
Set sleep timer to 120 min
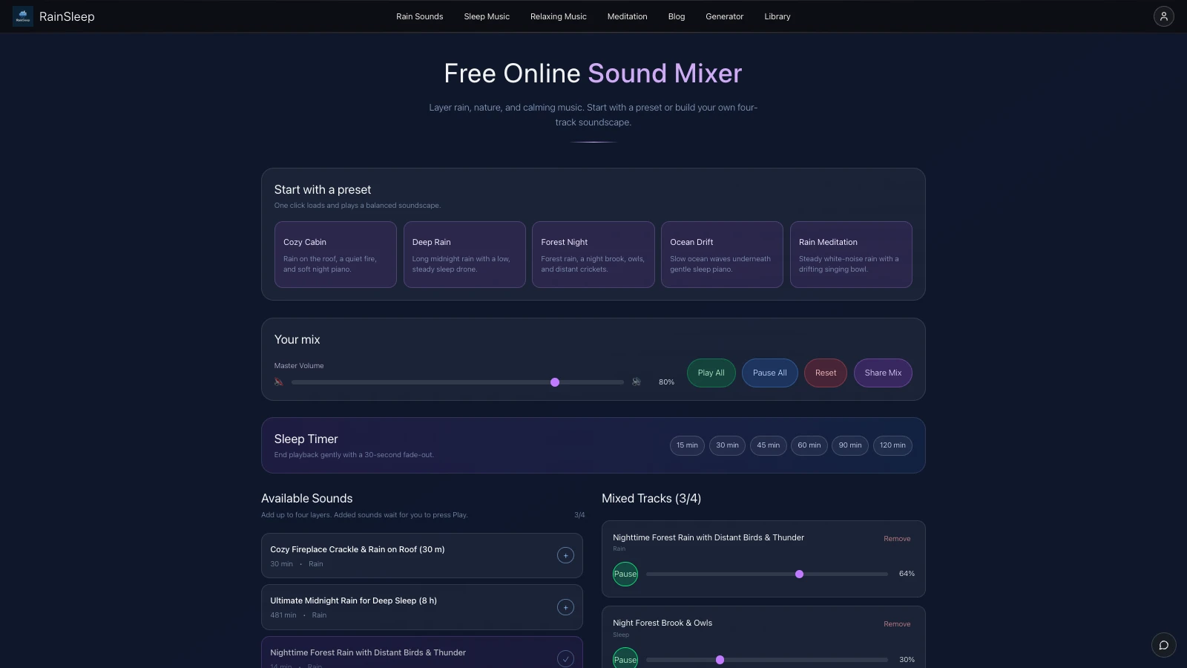[892, 445]
